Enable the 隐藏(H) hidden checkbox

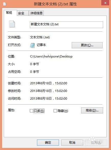coord(55,111)
